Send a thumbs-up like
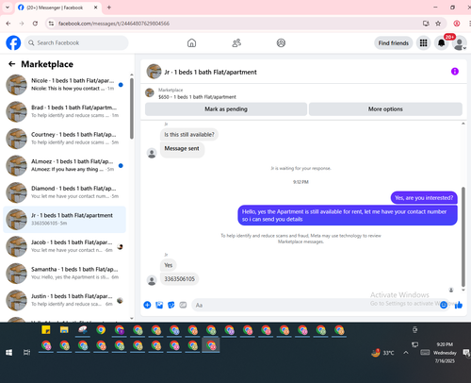471x383 pixels. [x=459, y=305]
